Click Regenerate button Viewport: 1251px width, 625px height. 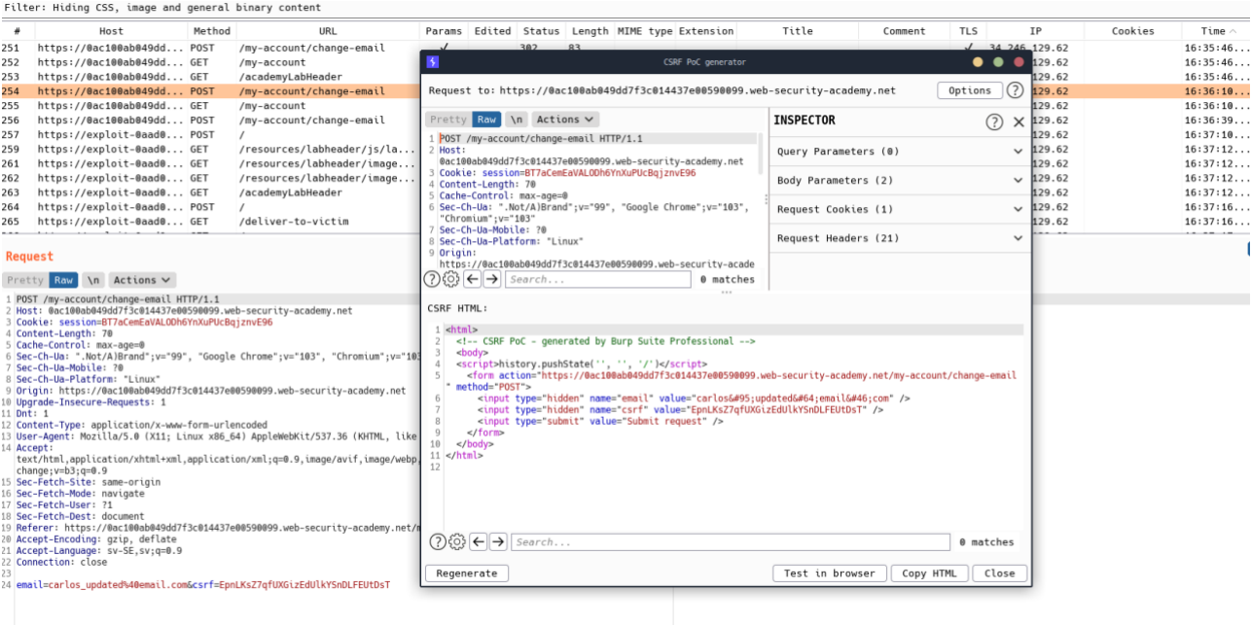coord(467,573)
